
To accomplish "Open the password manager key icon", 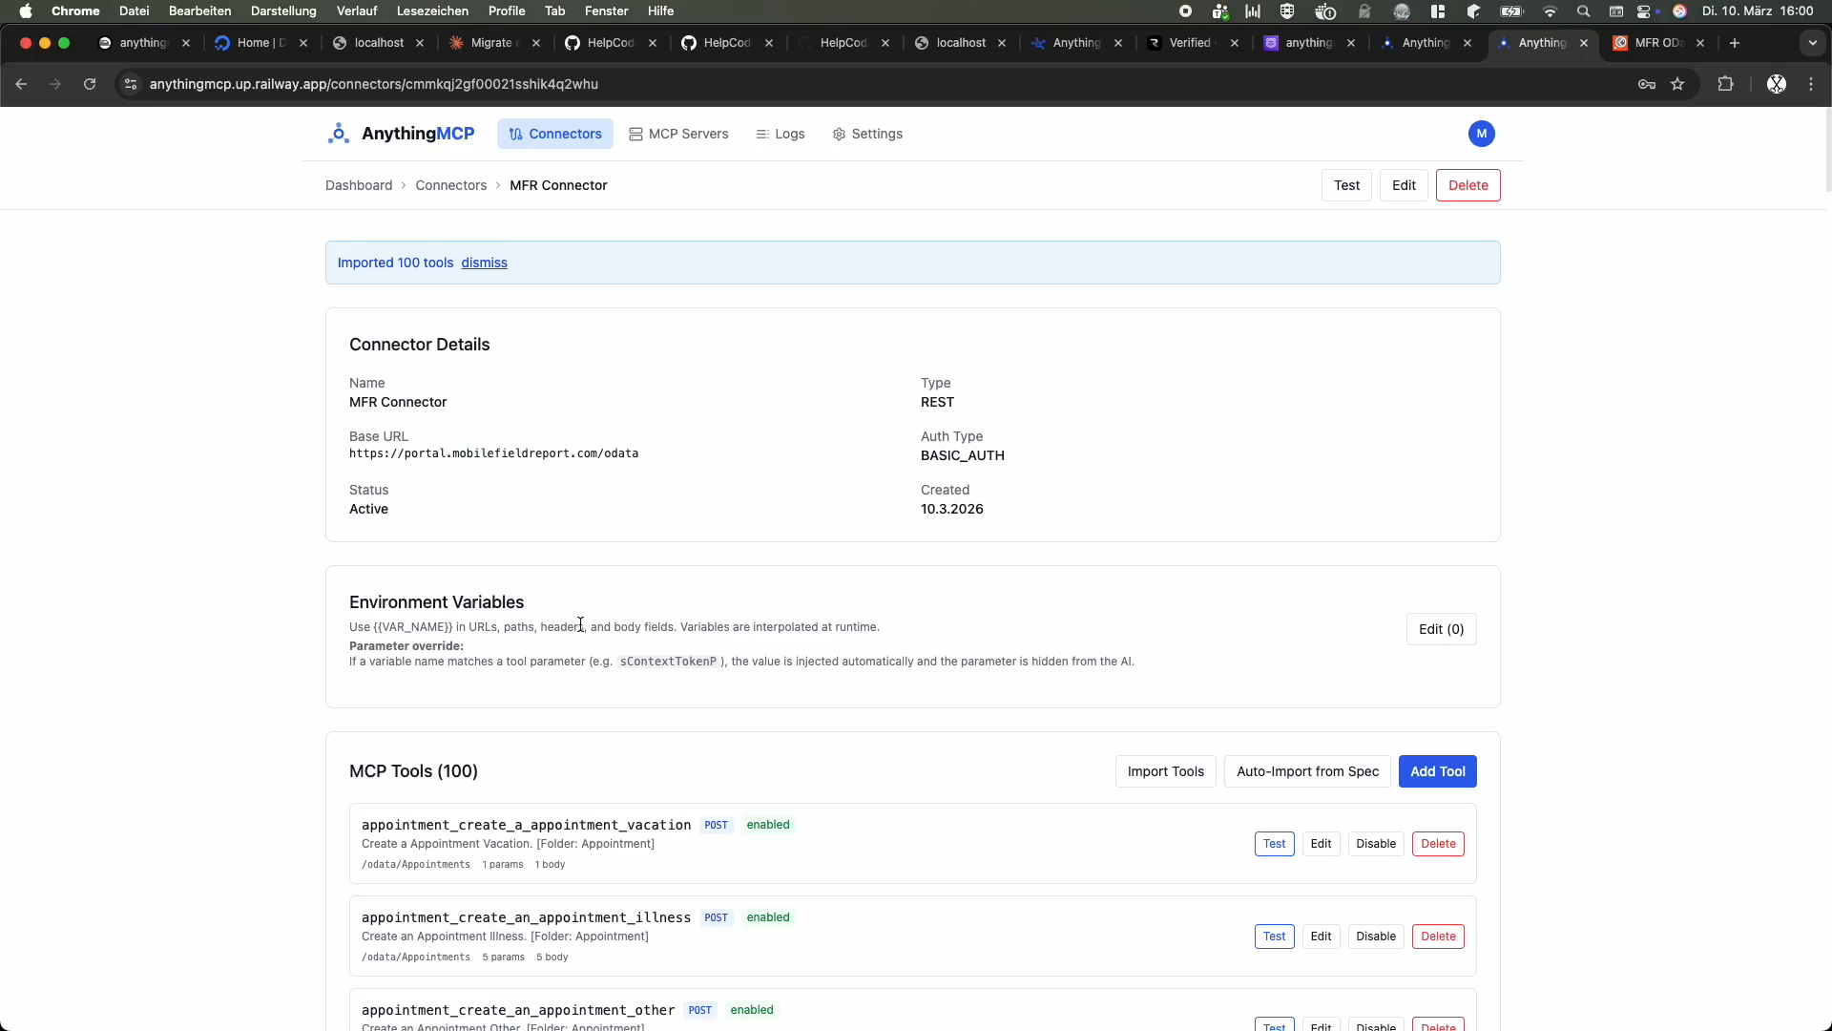I will (1646, 84).
